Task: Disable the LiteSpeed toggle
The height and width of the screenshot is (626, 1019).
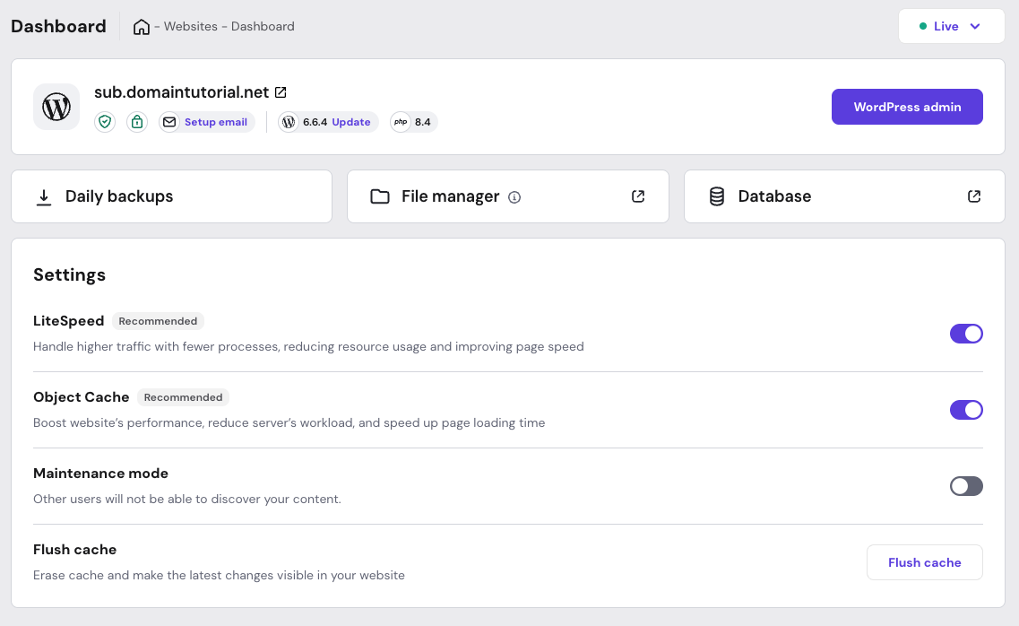Action: [966, 334]
